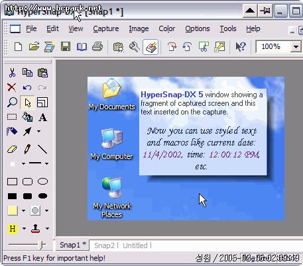
Task: Open the line style dropdown arrow
Action: click(x=46, y=163)
